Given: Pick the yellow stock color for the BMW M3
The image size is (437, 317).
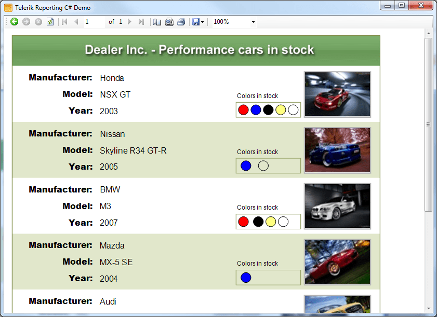Looking at the screenshot, I should pyautogui.click(x=271, y=222).
